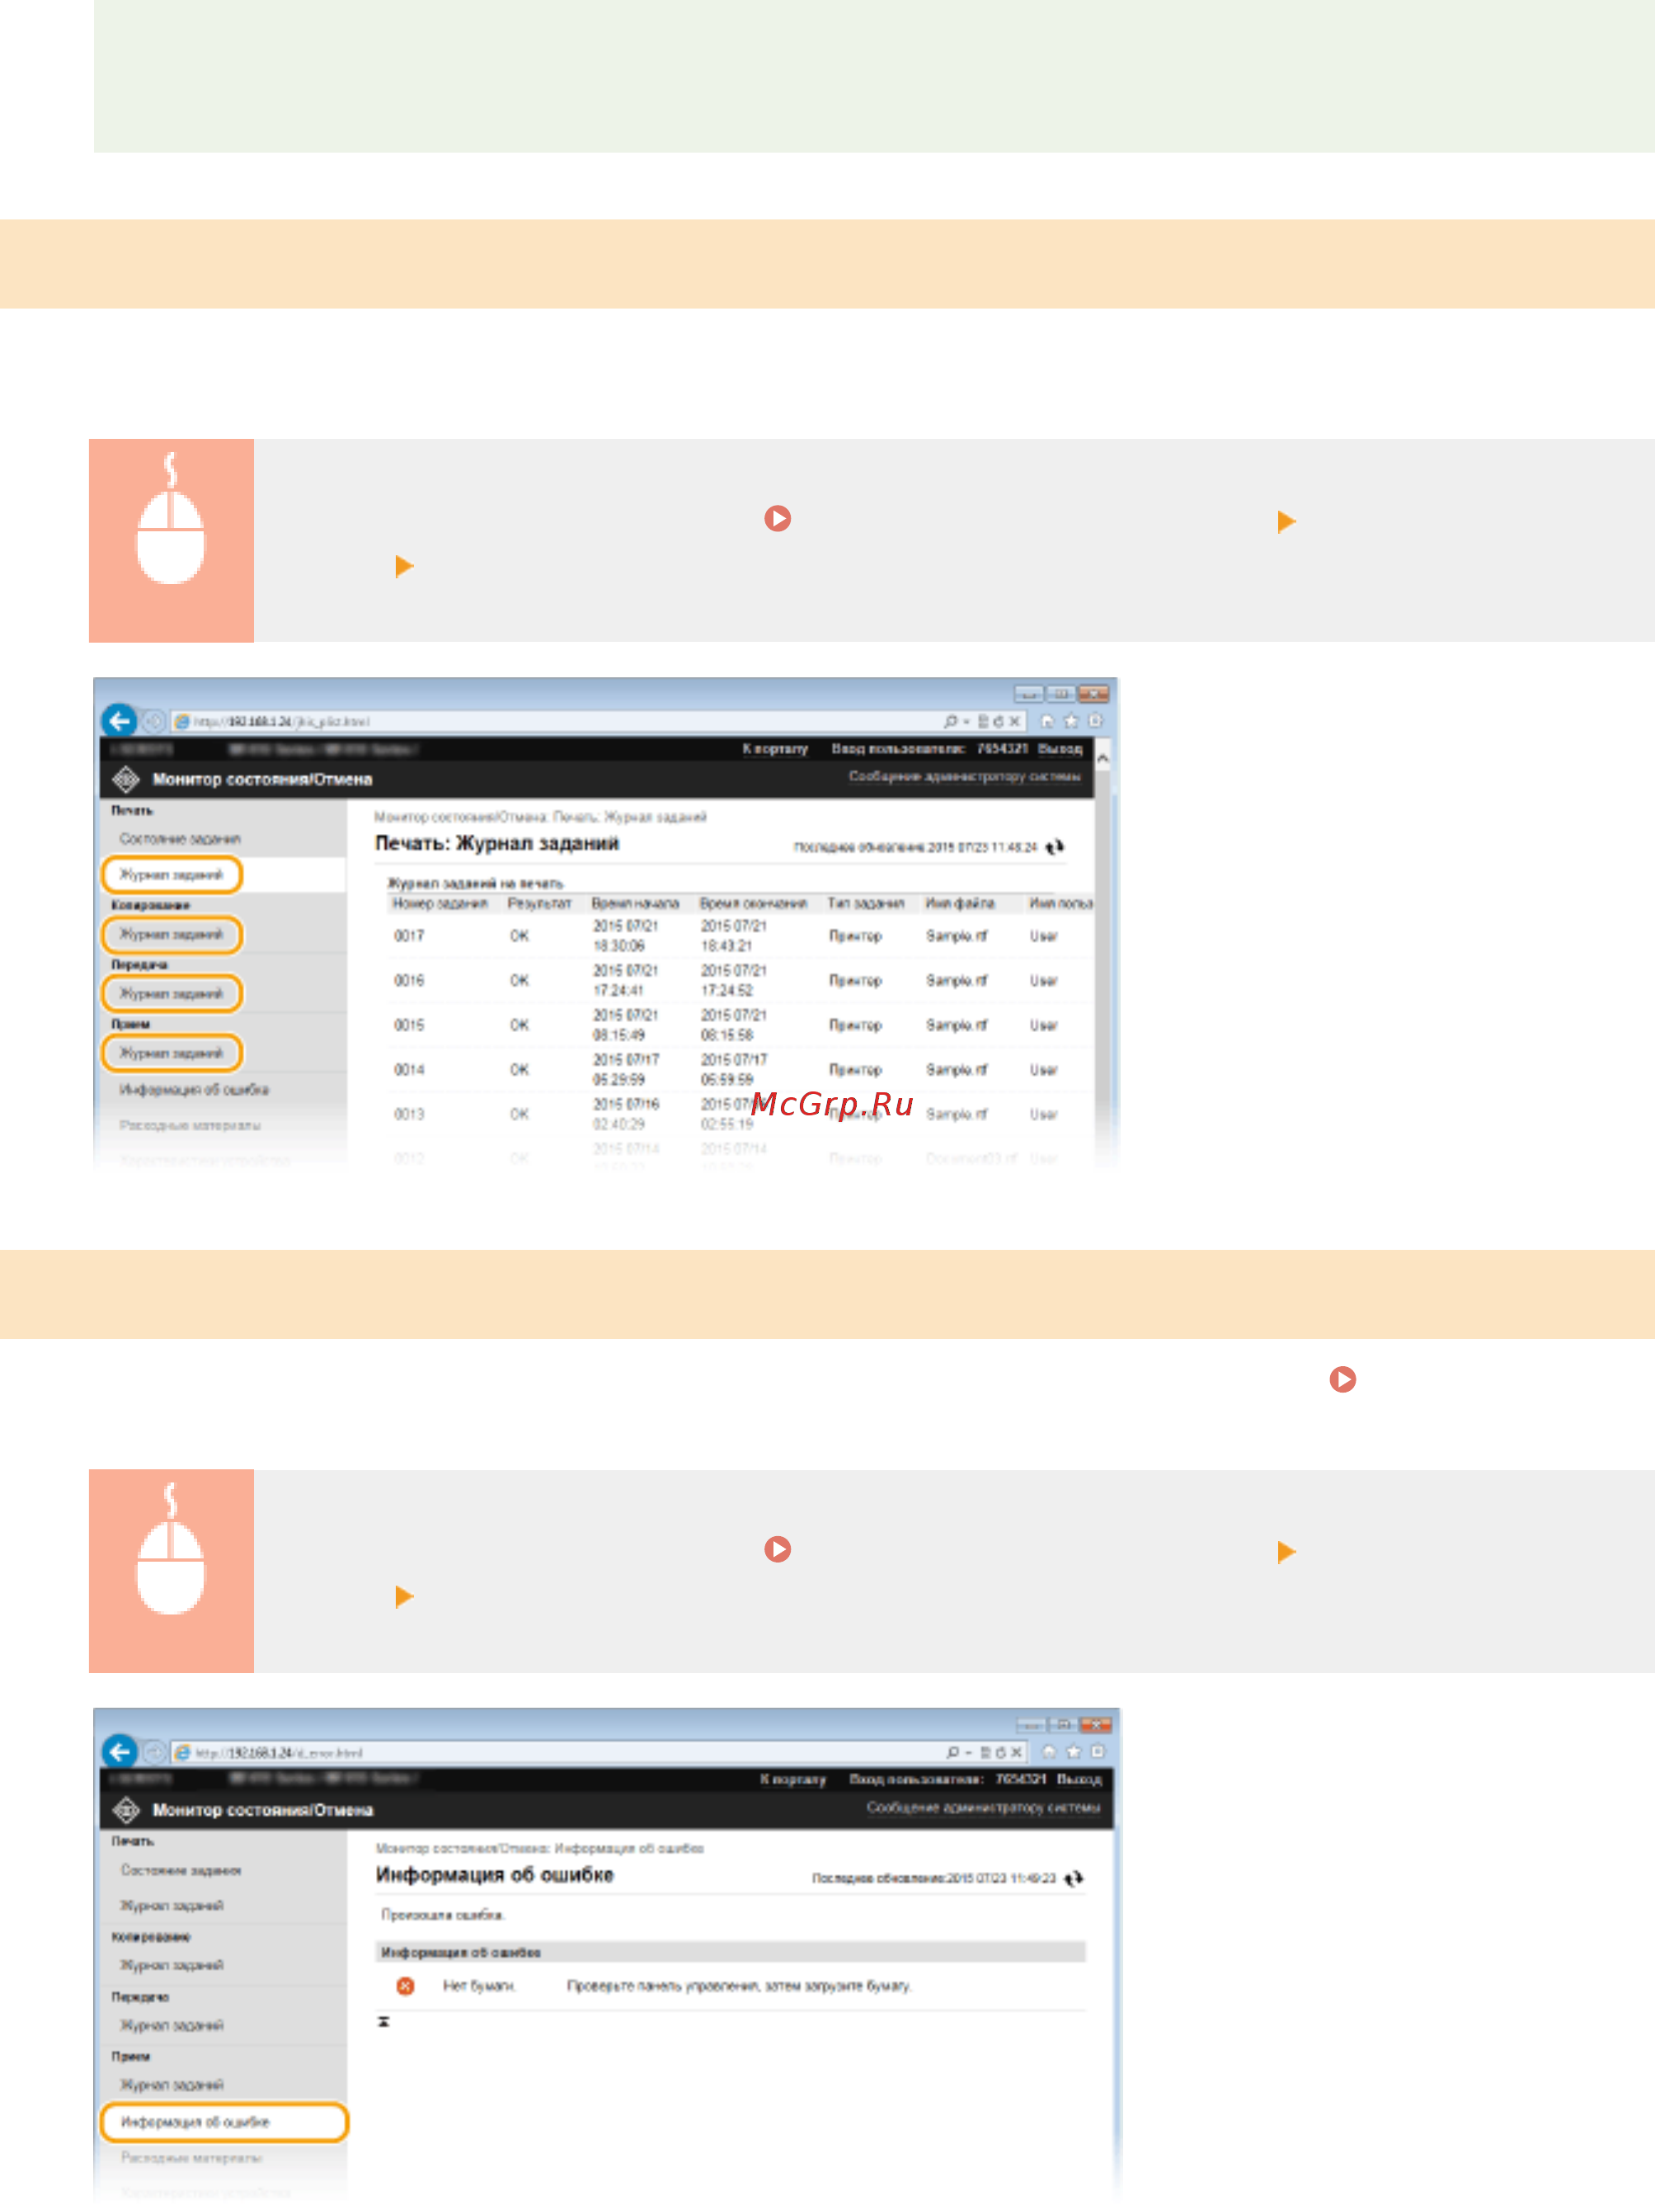Open the Favorites star in the error info browser window
The width and height of the screenshot is (1655, 2206).
tap(1073, 1751)
